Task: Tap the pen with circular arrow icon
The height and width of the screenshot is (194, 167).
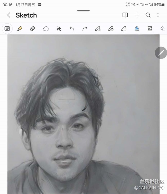Action: (111, 29)
